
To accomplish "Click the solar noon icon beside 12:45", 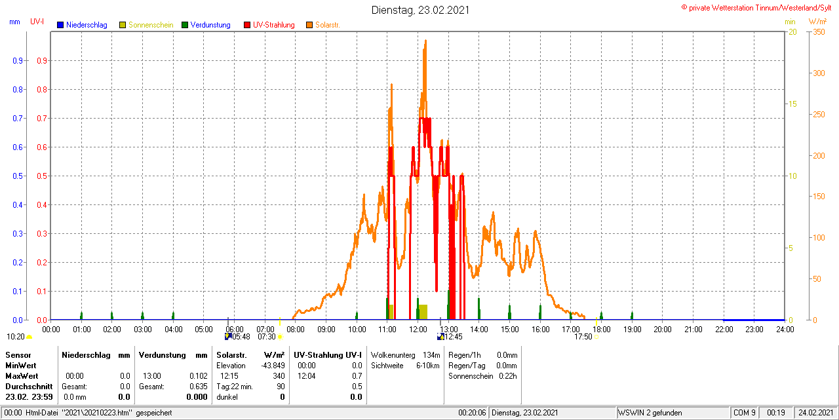I will point(440,336).
